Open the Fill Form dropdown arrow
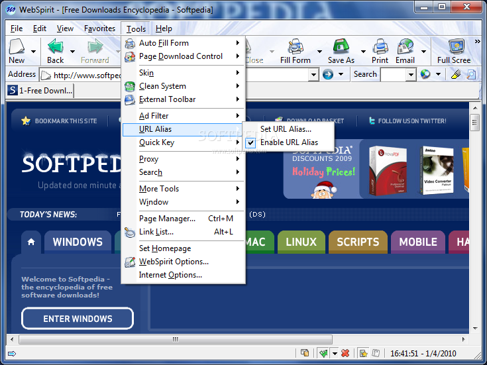Image resolution: width=487 pixels, height=365 pixels. [x=319, y=51]
